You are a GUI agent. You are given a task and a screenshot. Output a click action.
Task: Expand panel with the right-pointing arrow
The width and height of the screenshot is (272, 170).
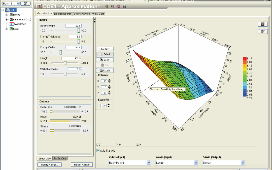(x=95, y=21)
